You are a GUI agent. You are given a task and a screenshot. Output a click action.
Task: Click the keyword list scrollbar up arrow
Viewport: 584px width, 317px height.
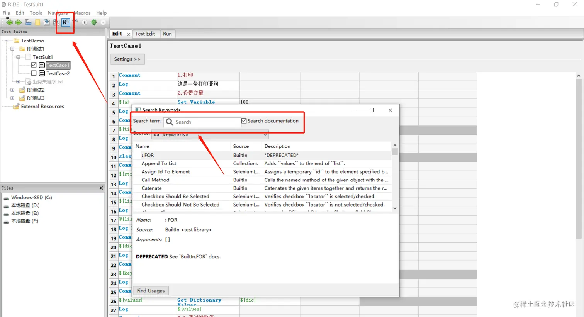coord(395,145)
